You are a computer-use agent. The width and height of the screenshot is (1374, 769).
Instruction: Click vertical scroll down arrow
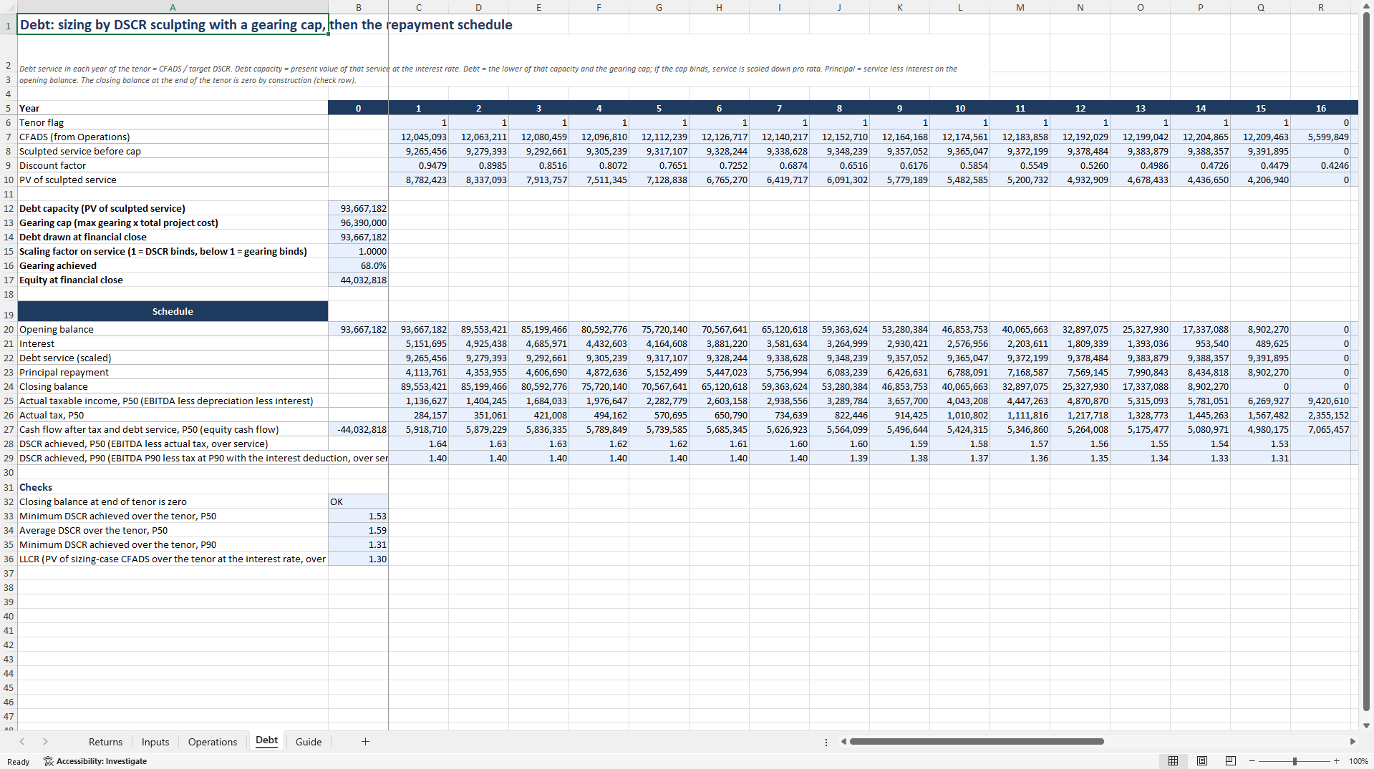pos(1366,725)
